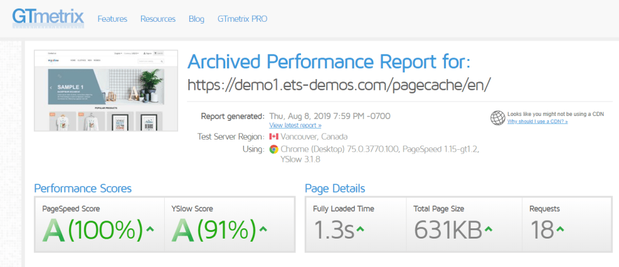Screen dimensions: 619x267
Task: Click the website screenshot thumbnail
Action: [x=107, y=91]
